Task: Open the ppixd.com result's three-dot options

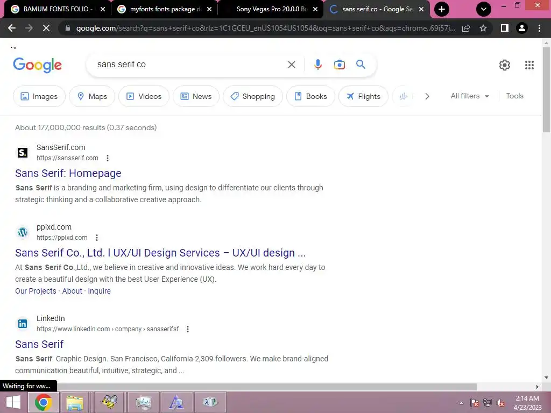Action: pos(97,238)
